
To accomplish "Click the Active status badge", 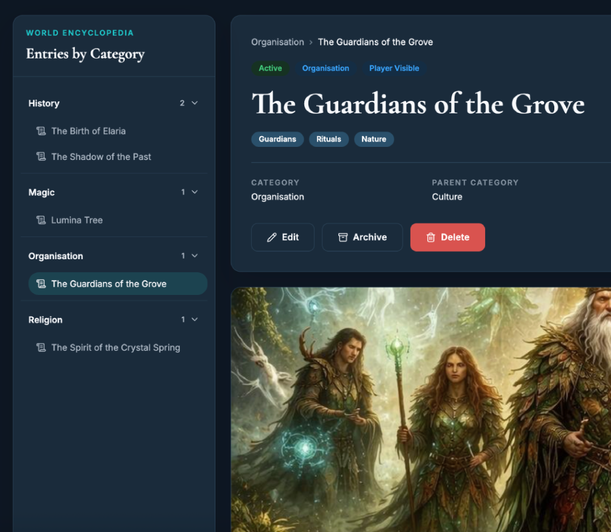I will pos(270,68).
